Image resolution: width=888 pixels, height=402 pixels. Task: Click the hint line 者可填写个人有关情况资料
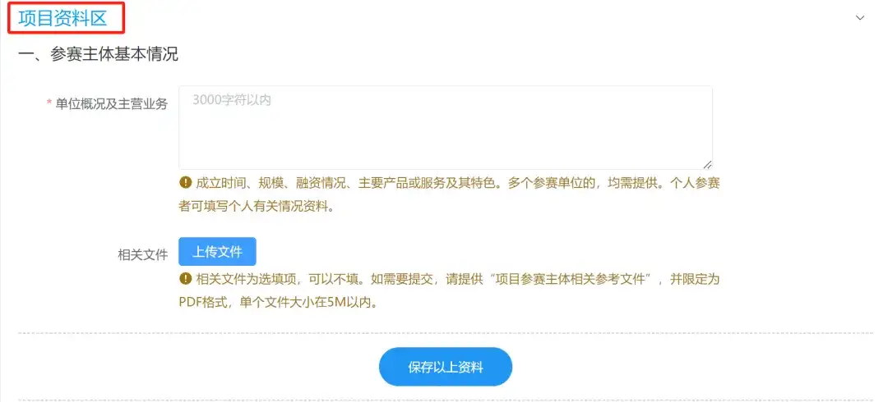pos(256,206)
